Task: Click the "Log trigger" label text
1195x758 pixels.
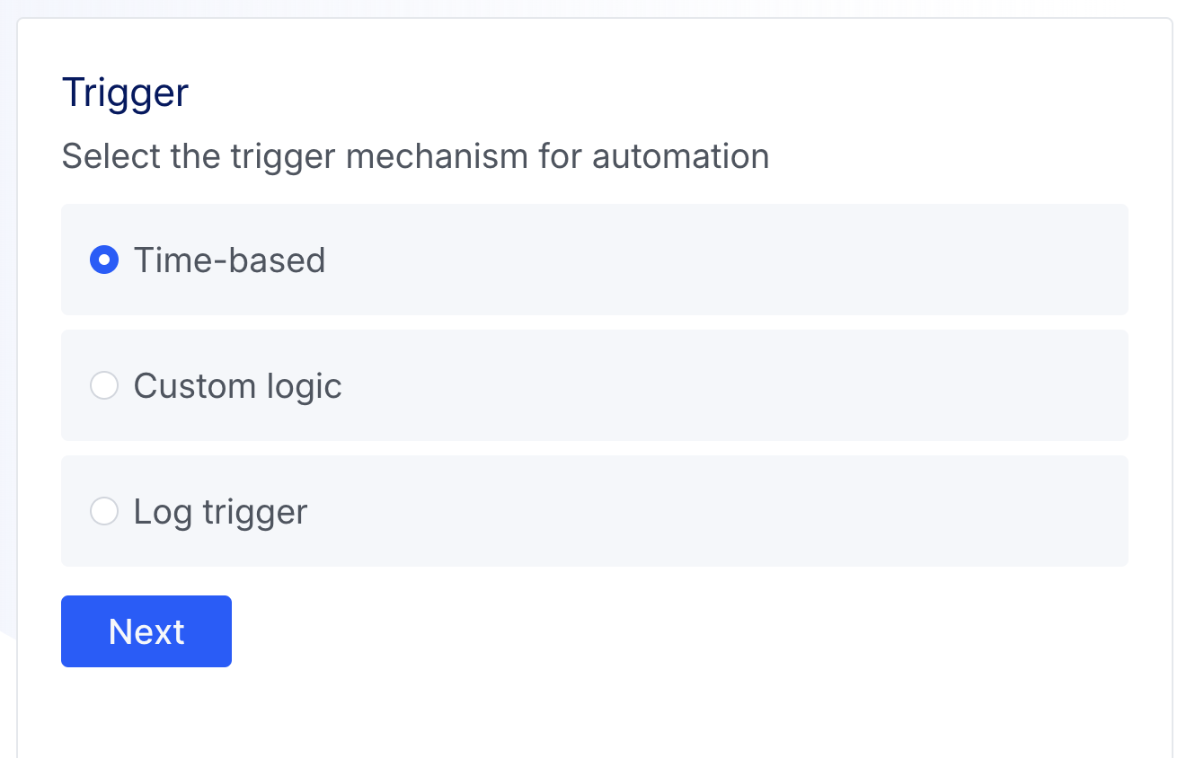Action: click(x=220, y=512)
